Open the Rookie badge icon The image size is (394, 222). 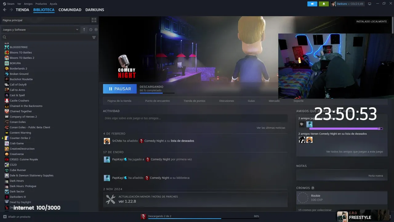[x=303, y=198]
